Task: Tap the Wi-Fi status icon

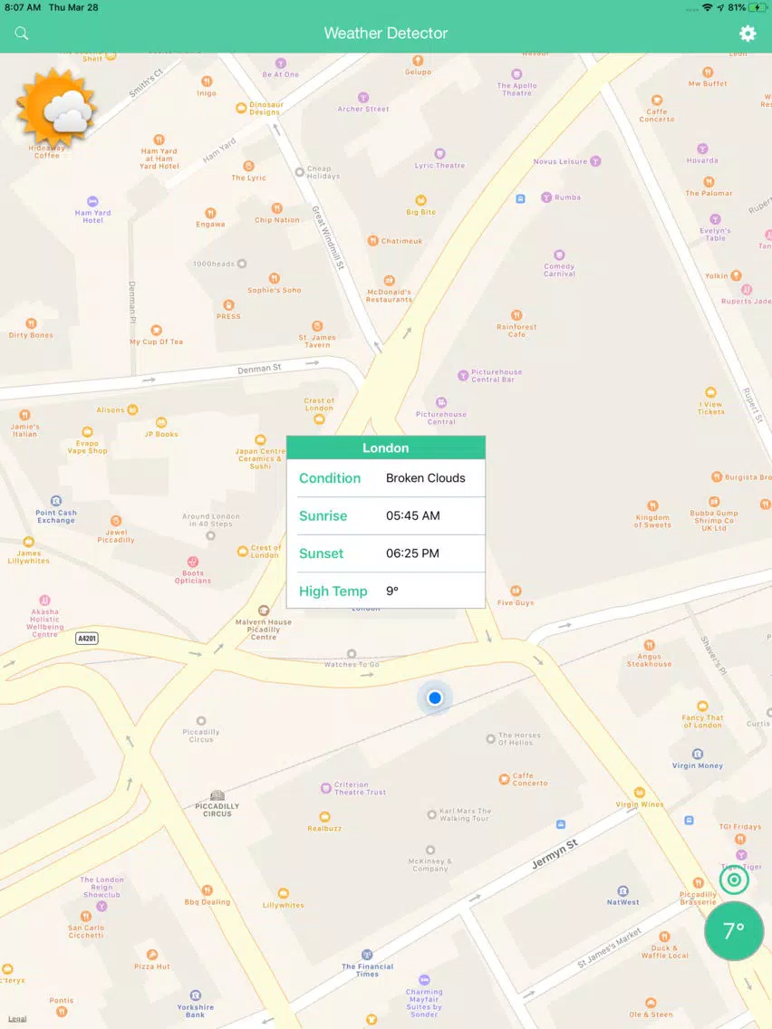Action: point(707,7)
